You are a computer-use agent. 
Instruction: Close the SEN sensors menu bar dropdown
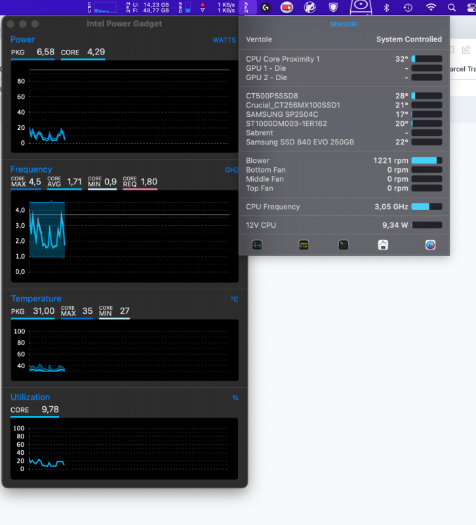248,7
